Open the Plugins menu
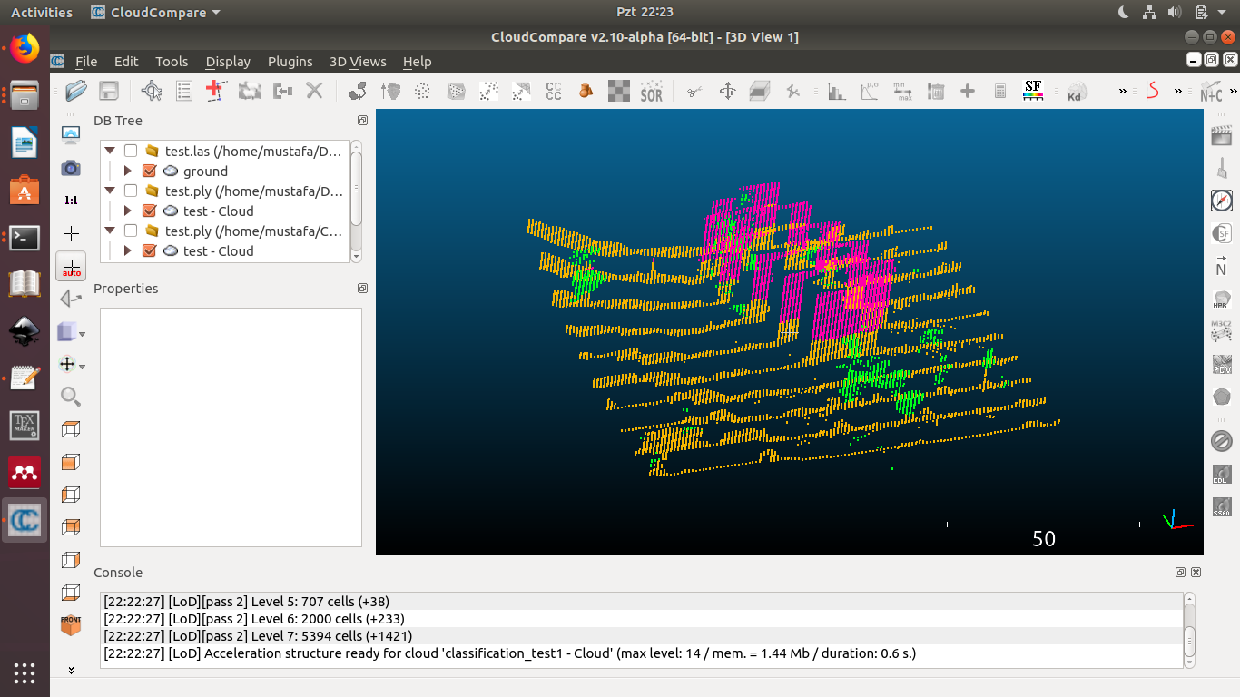Screen dimensions: 1240x697 coord(290,62)
